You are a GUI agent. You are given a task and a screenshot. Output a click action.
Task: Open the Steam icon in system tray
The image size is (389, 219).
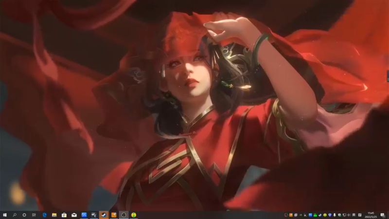click(320, 215)
